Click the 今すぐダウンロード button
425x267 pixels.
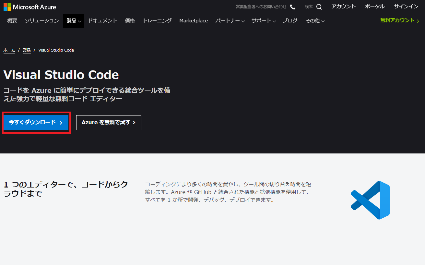(x=36, y=123)
